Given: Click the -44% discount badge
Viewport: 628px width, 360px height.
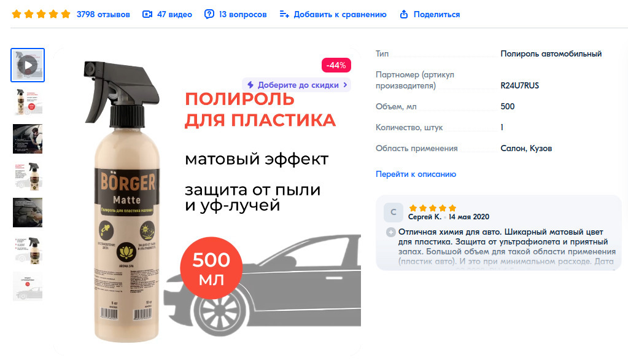Looking at the screenshot, I should [336, 65].
